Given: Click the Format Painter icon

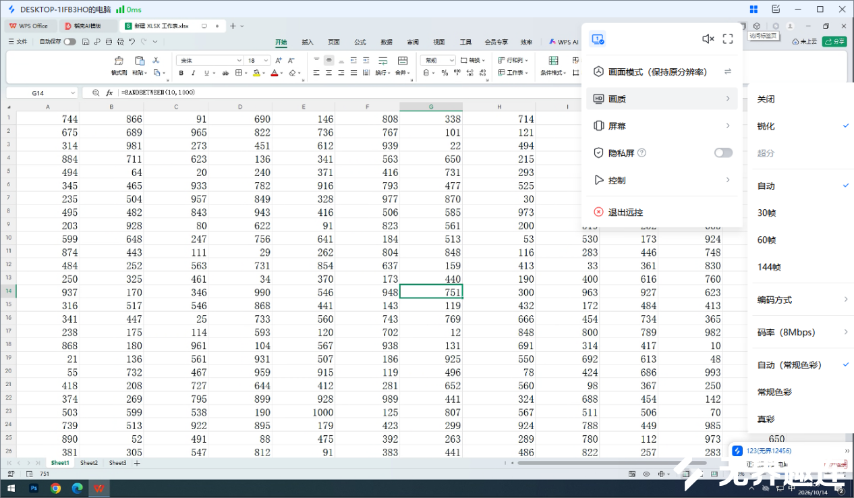Looking at the screenshot, I should [119, 61].
